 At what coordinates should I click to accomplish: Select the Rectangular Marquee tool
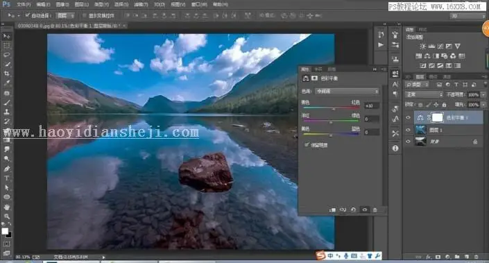(x=6, y=46)
